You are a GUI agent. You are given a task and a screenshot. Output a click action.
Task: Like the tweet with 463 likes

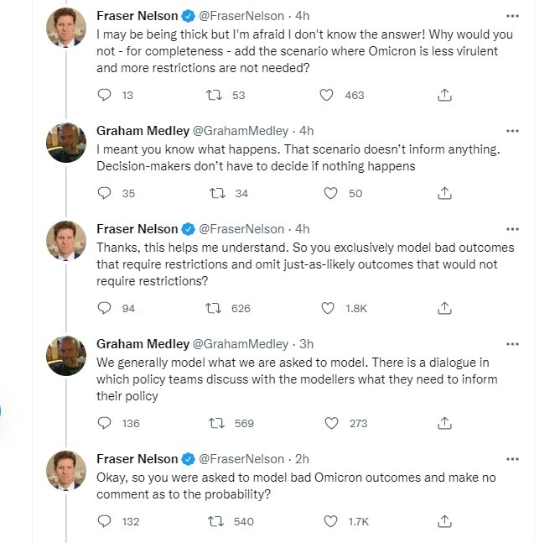click(x=328, y=95)
